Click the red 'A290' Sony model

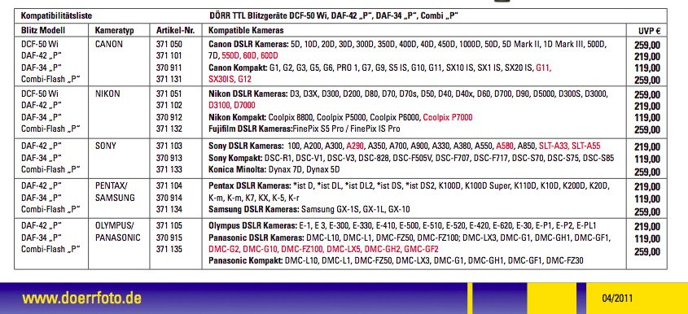point(355,146)
